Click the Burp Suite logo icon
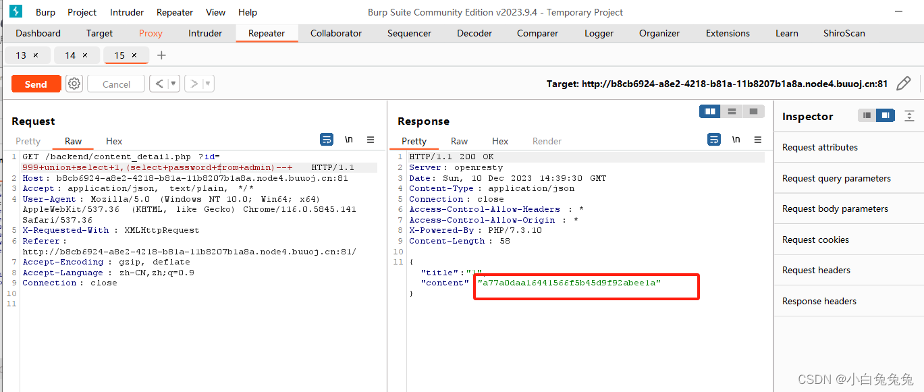924x392 pixels. coord(15,11)
